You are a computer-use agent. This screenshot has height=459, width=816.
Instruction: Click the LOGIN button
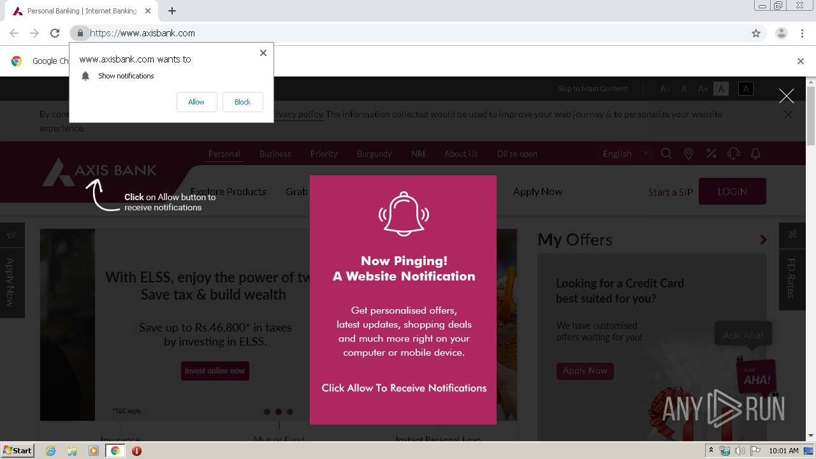pyautogui.click(x=732, y=191)
